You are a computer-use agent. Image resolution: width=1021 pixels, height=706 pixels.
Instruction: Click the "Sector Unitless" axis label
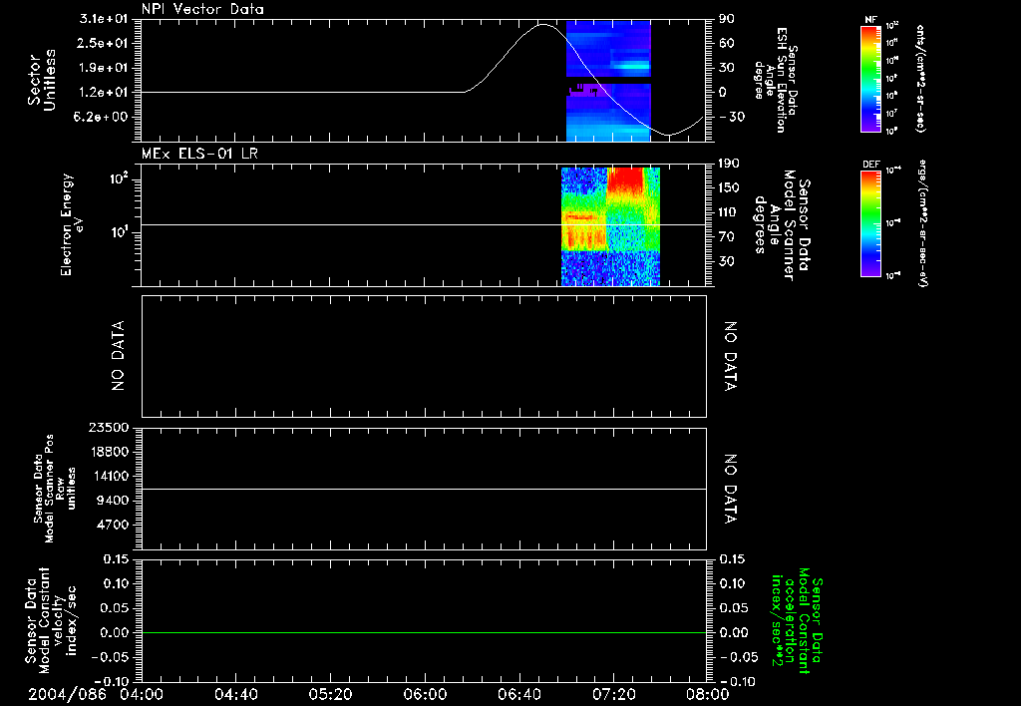click(42, 80)
